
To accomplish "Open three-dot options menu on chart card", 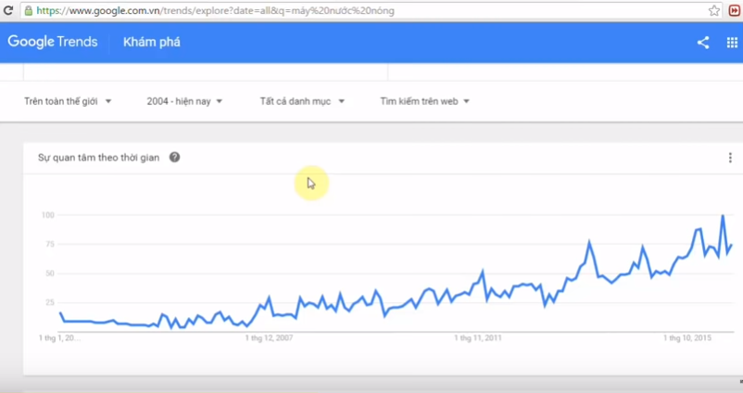I will pos(730,158).
